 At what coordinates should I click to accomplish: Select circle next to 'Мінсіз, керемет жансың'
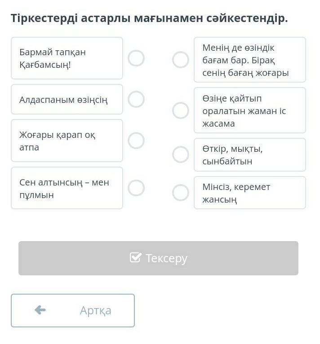click(x=181, y=193)
